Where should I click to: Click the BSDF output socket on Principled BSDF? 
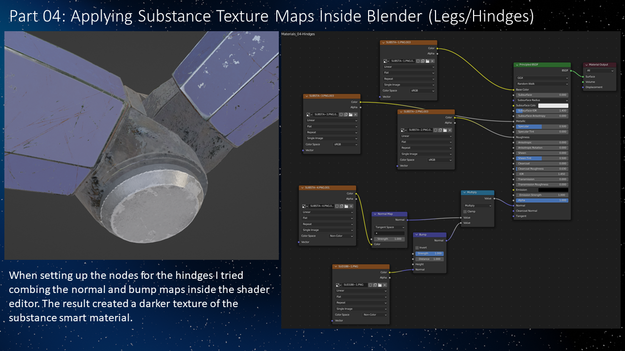point(571,70)
